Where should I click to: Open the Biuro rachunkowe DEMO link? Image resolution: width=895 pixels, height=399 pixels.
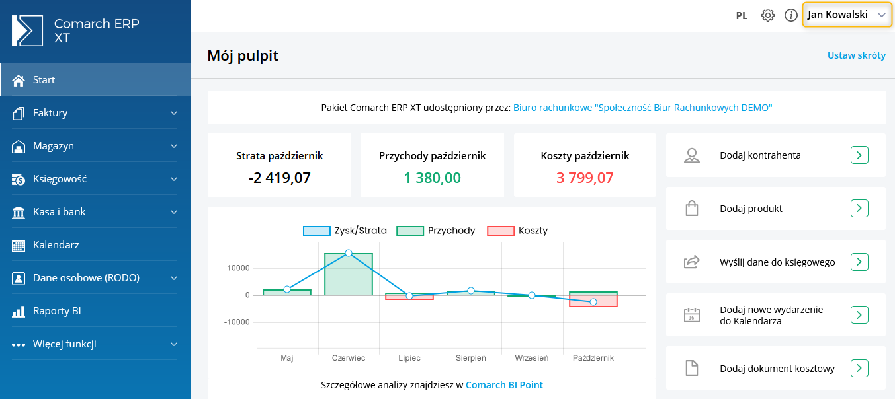(x=643, y=107)
